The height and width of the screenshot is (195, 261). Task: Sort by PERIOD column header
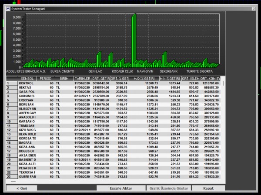pos(45,79)
